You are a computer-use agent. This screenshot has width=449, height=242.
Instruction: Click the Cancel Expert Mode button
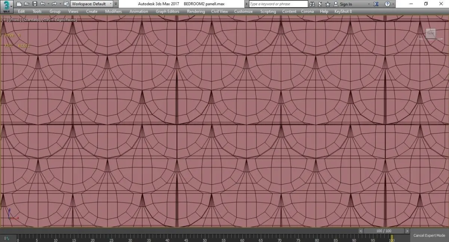pyautogui.click(x=429, y=236)
